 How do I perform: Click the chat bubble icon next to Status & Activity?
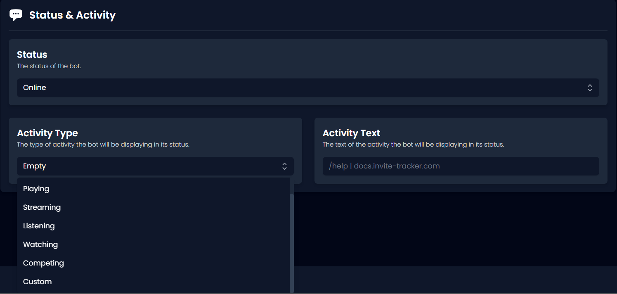(x=16, y=14)
